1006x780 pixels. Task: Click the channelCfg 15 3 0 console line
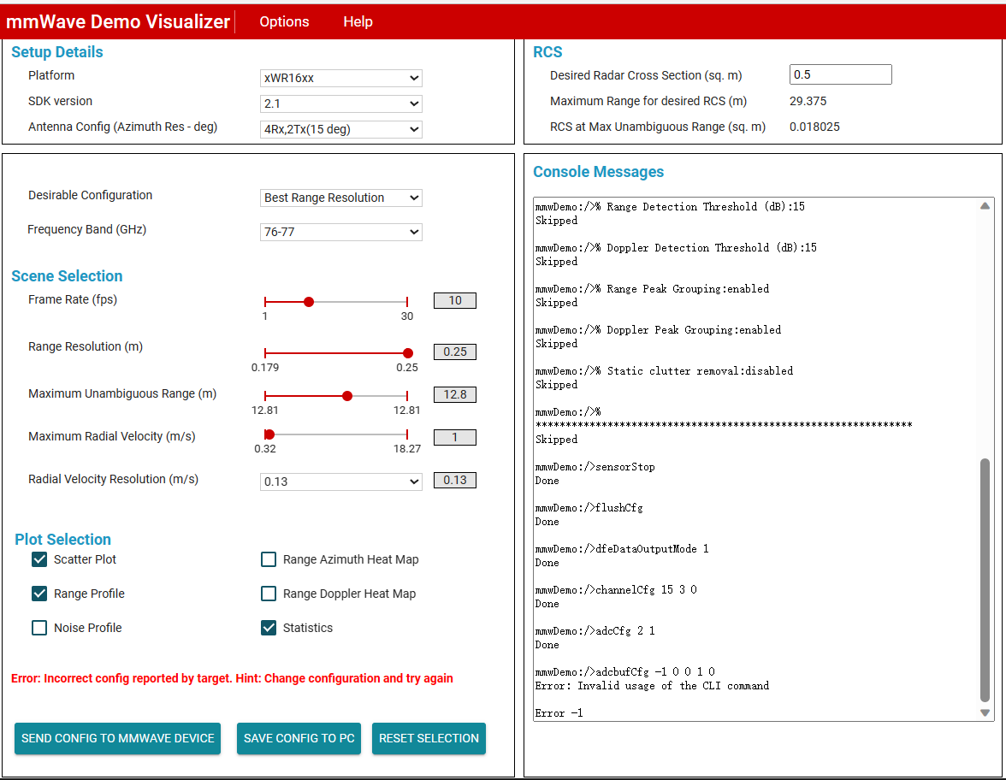click(x=616, y=589)
